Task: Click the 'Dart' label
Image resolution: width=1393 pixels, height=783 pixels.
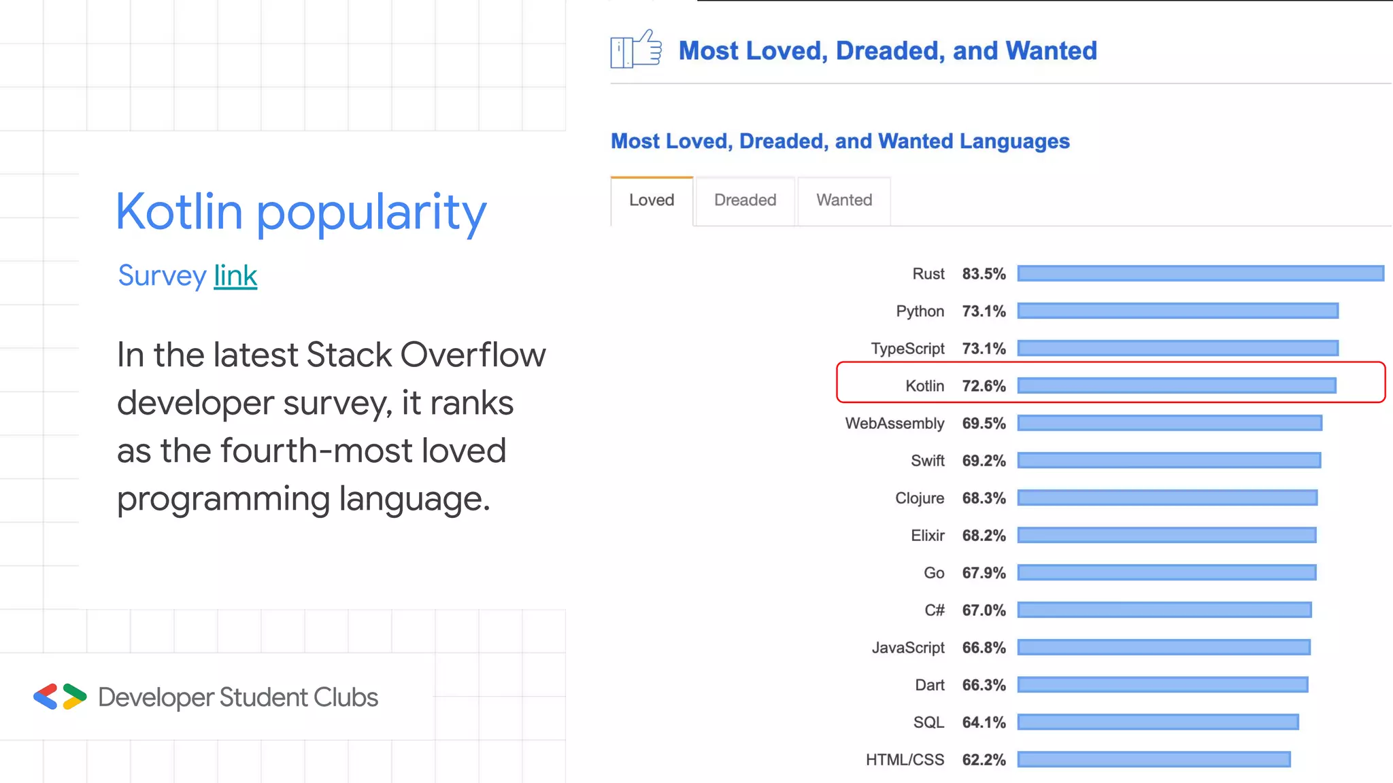Action: tap(930, 685)
